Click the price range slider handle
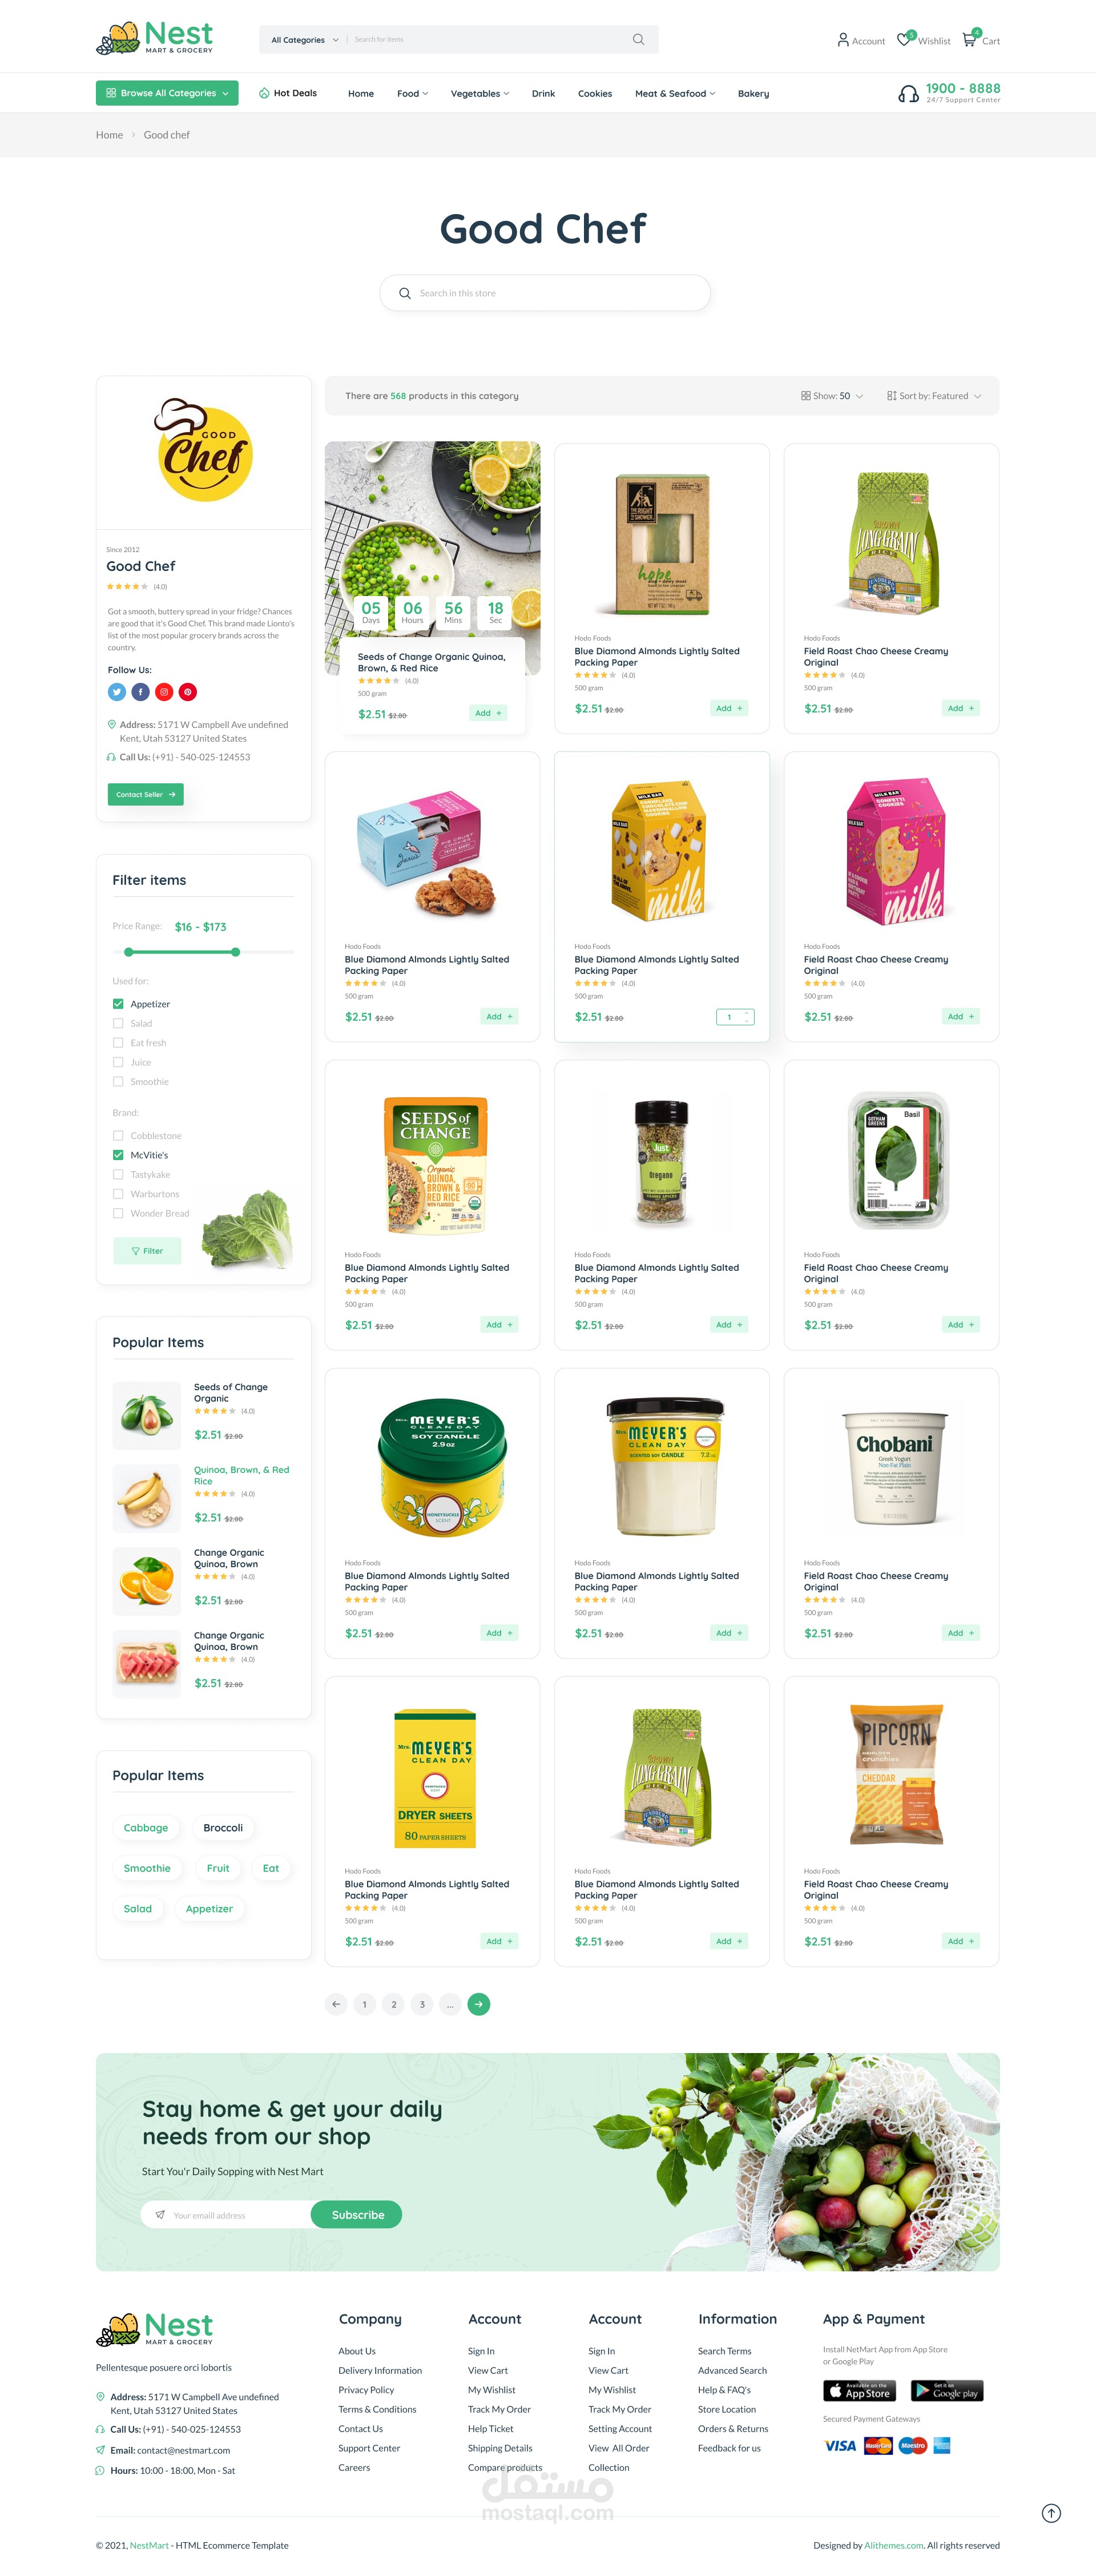This screenshot has height=2576, width=1096. (236, 952)
